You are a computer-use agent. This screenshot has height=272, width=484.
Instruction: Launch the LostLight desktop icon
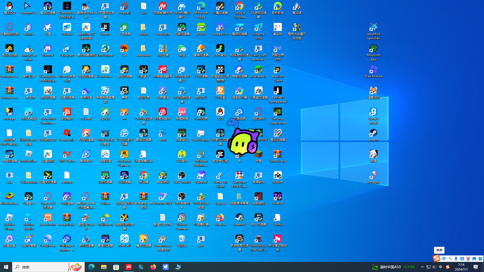point(163,29)
